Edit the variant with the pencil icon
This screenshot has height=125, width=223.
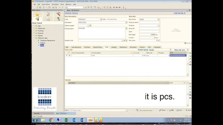coord(190,89)
